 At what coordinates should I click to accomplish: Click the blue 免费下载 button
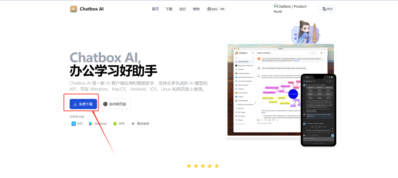point(83,104)
